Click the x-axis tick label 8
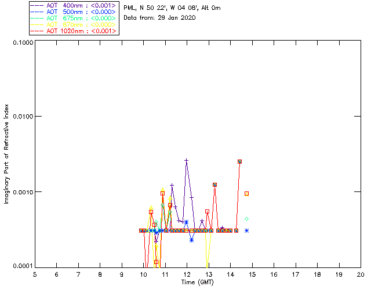This screenshot has height=297, width=371. (x=100, y=275)
